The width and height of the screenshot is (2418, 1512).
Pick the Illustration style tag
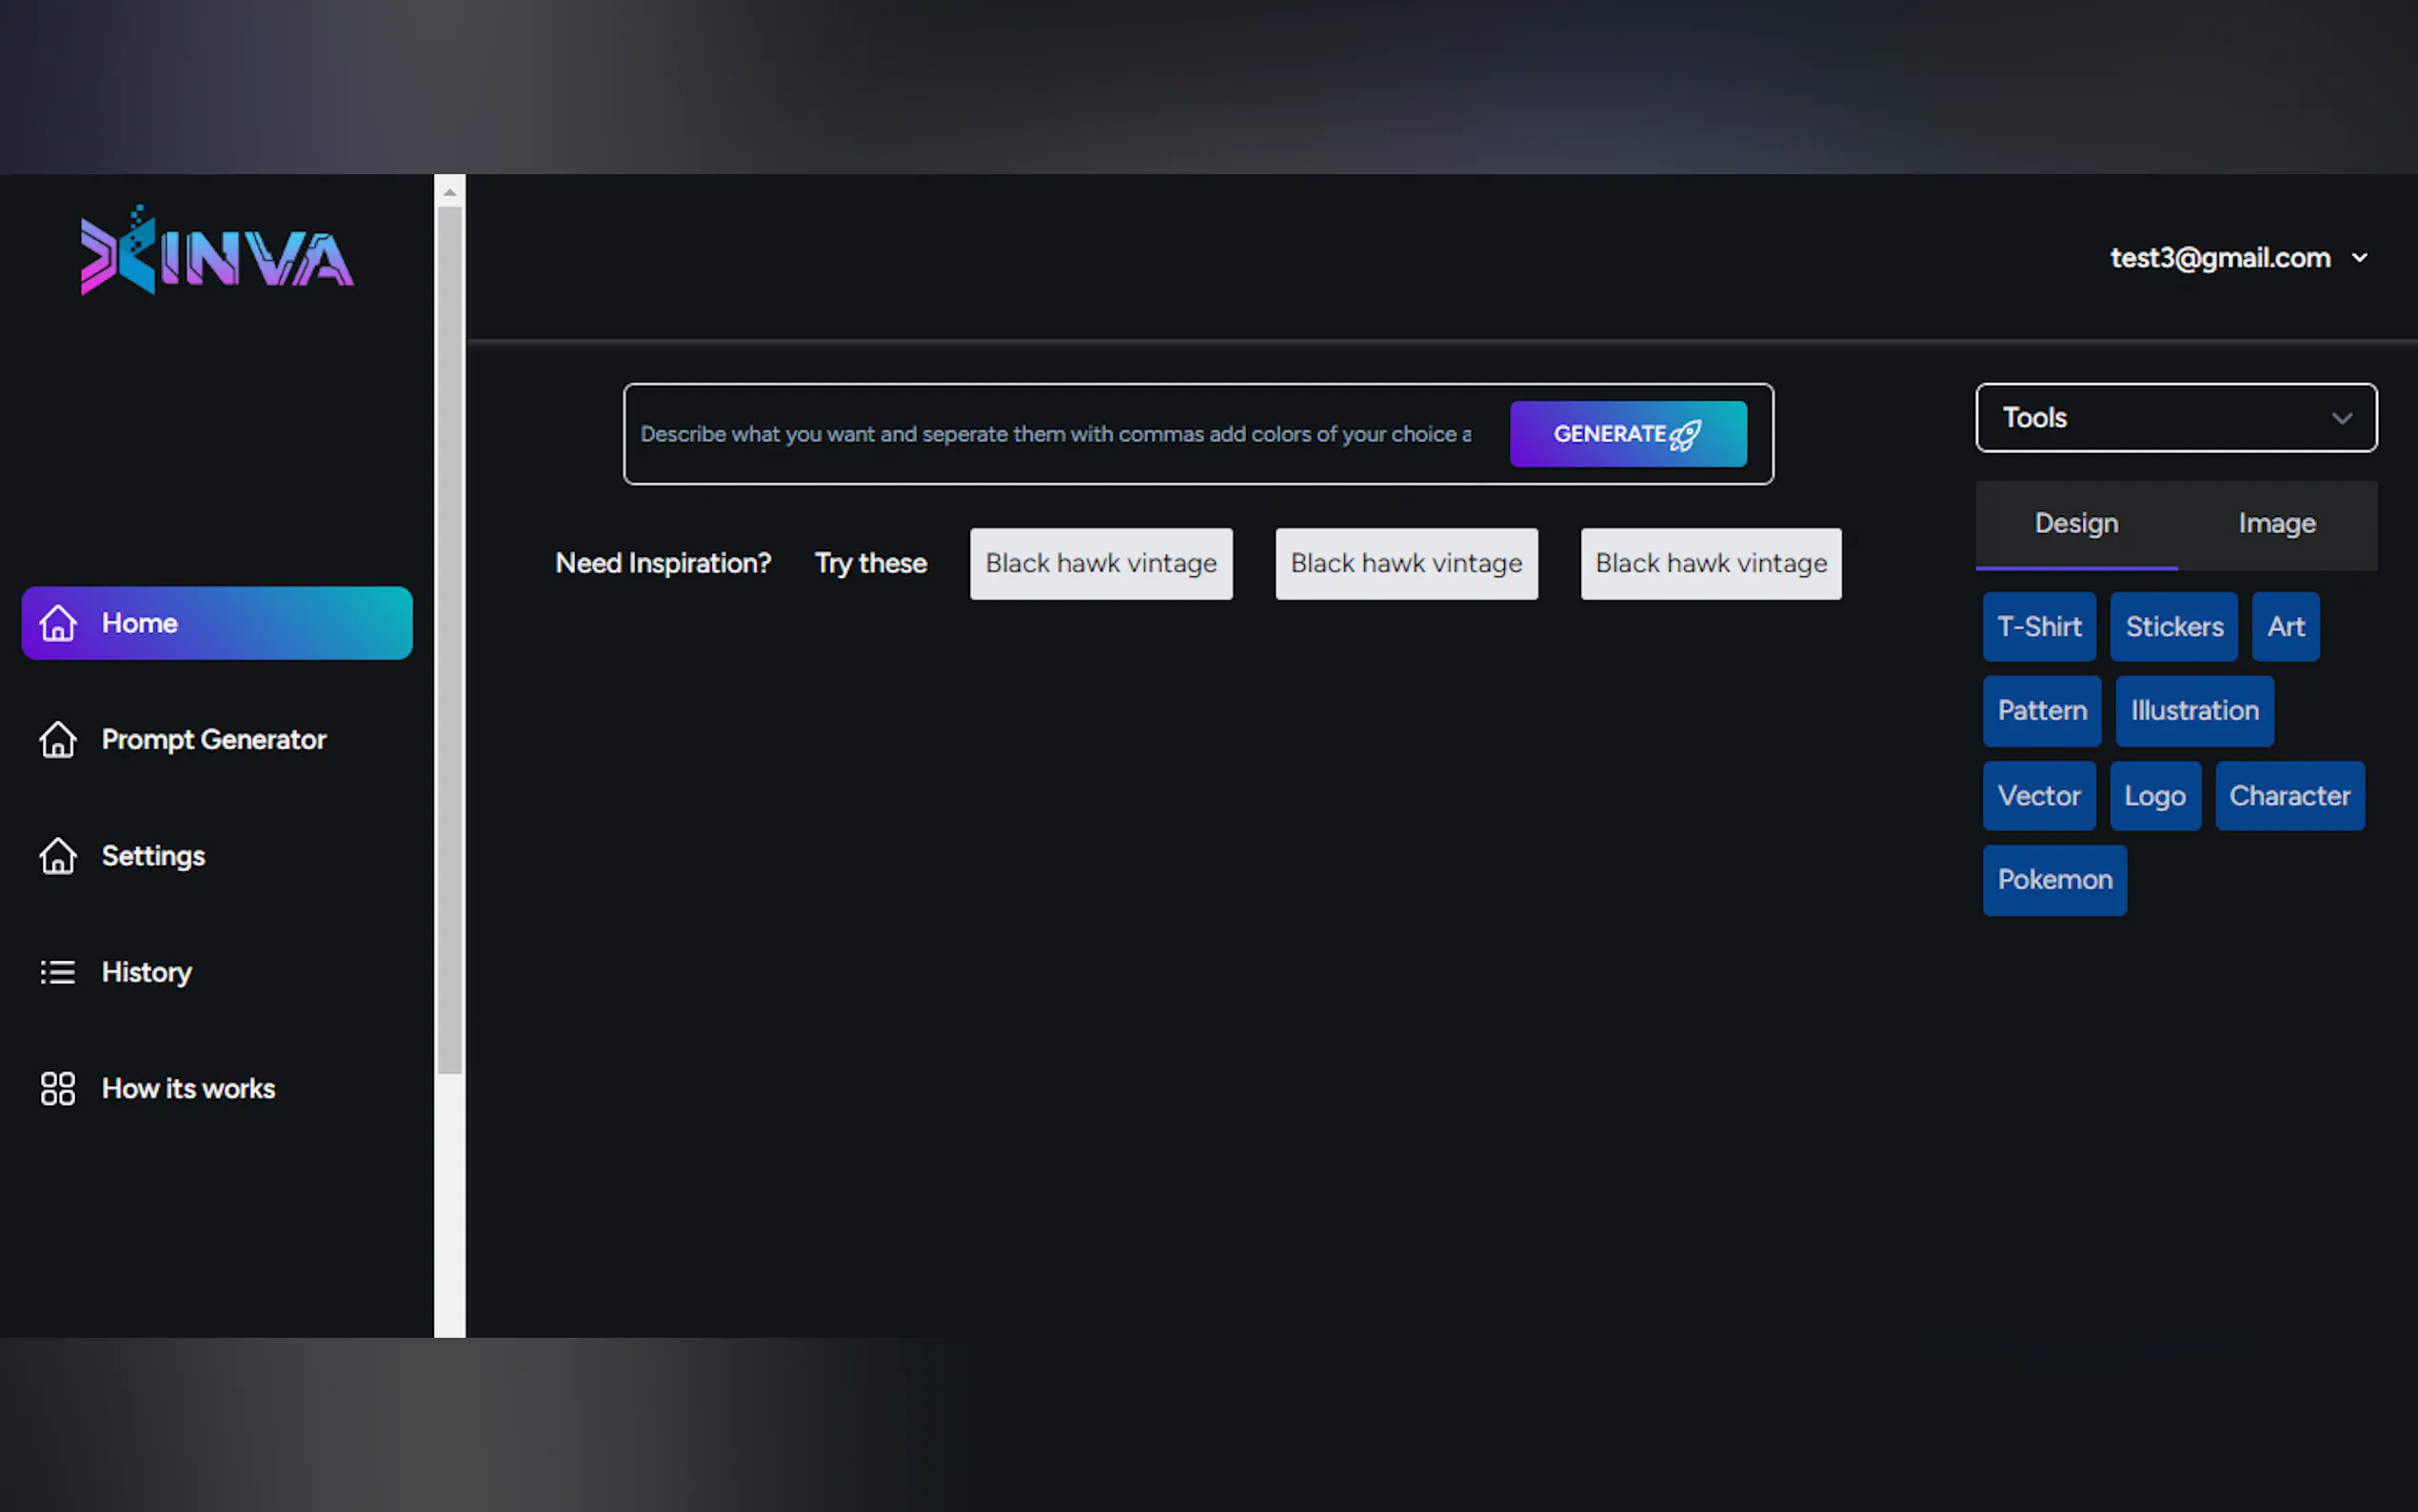click(2194, 711)
